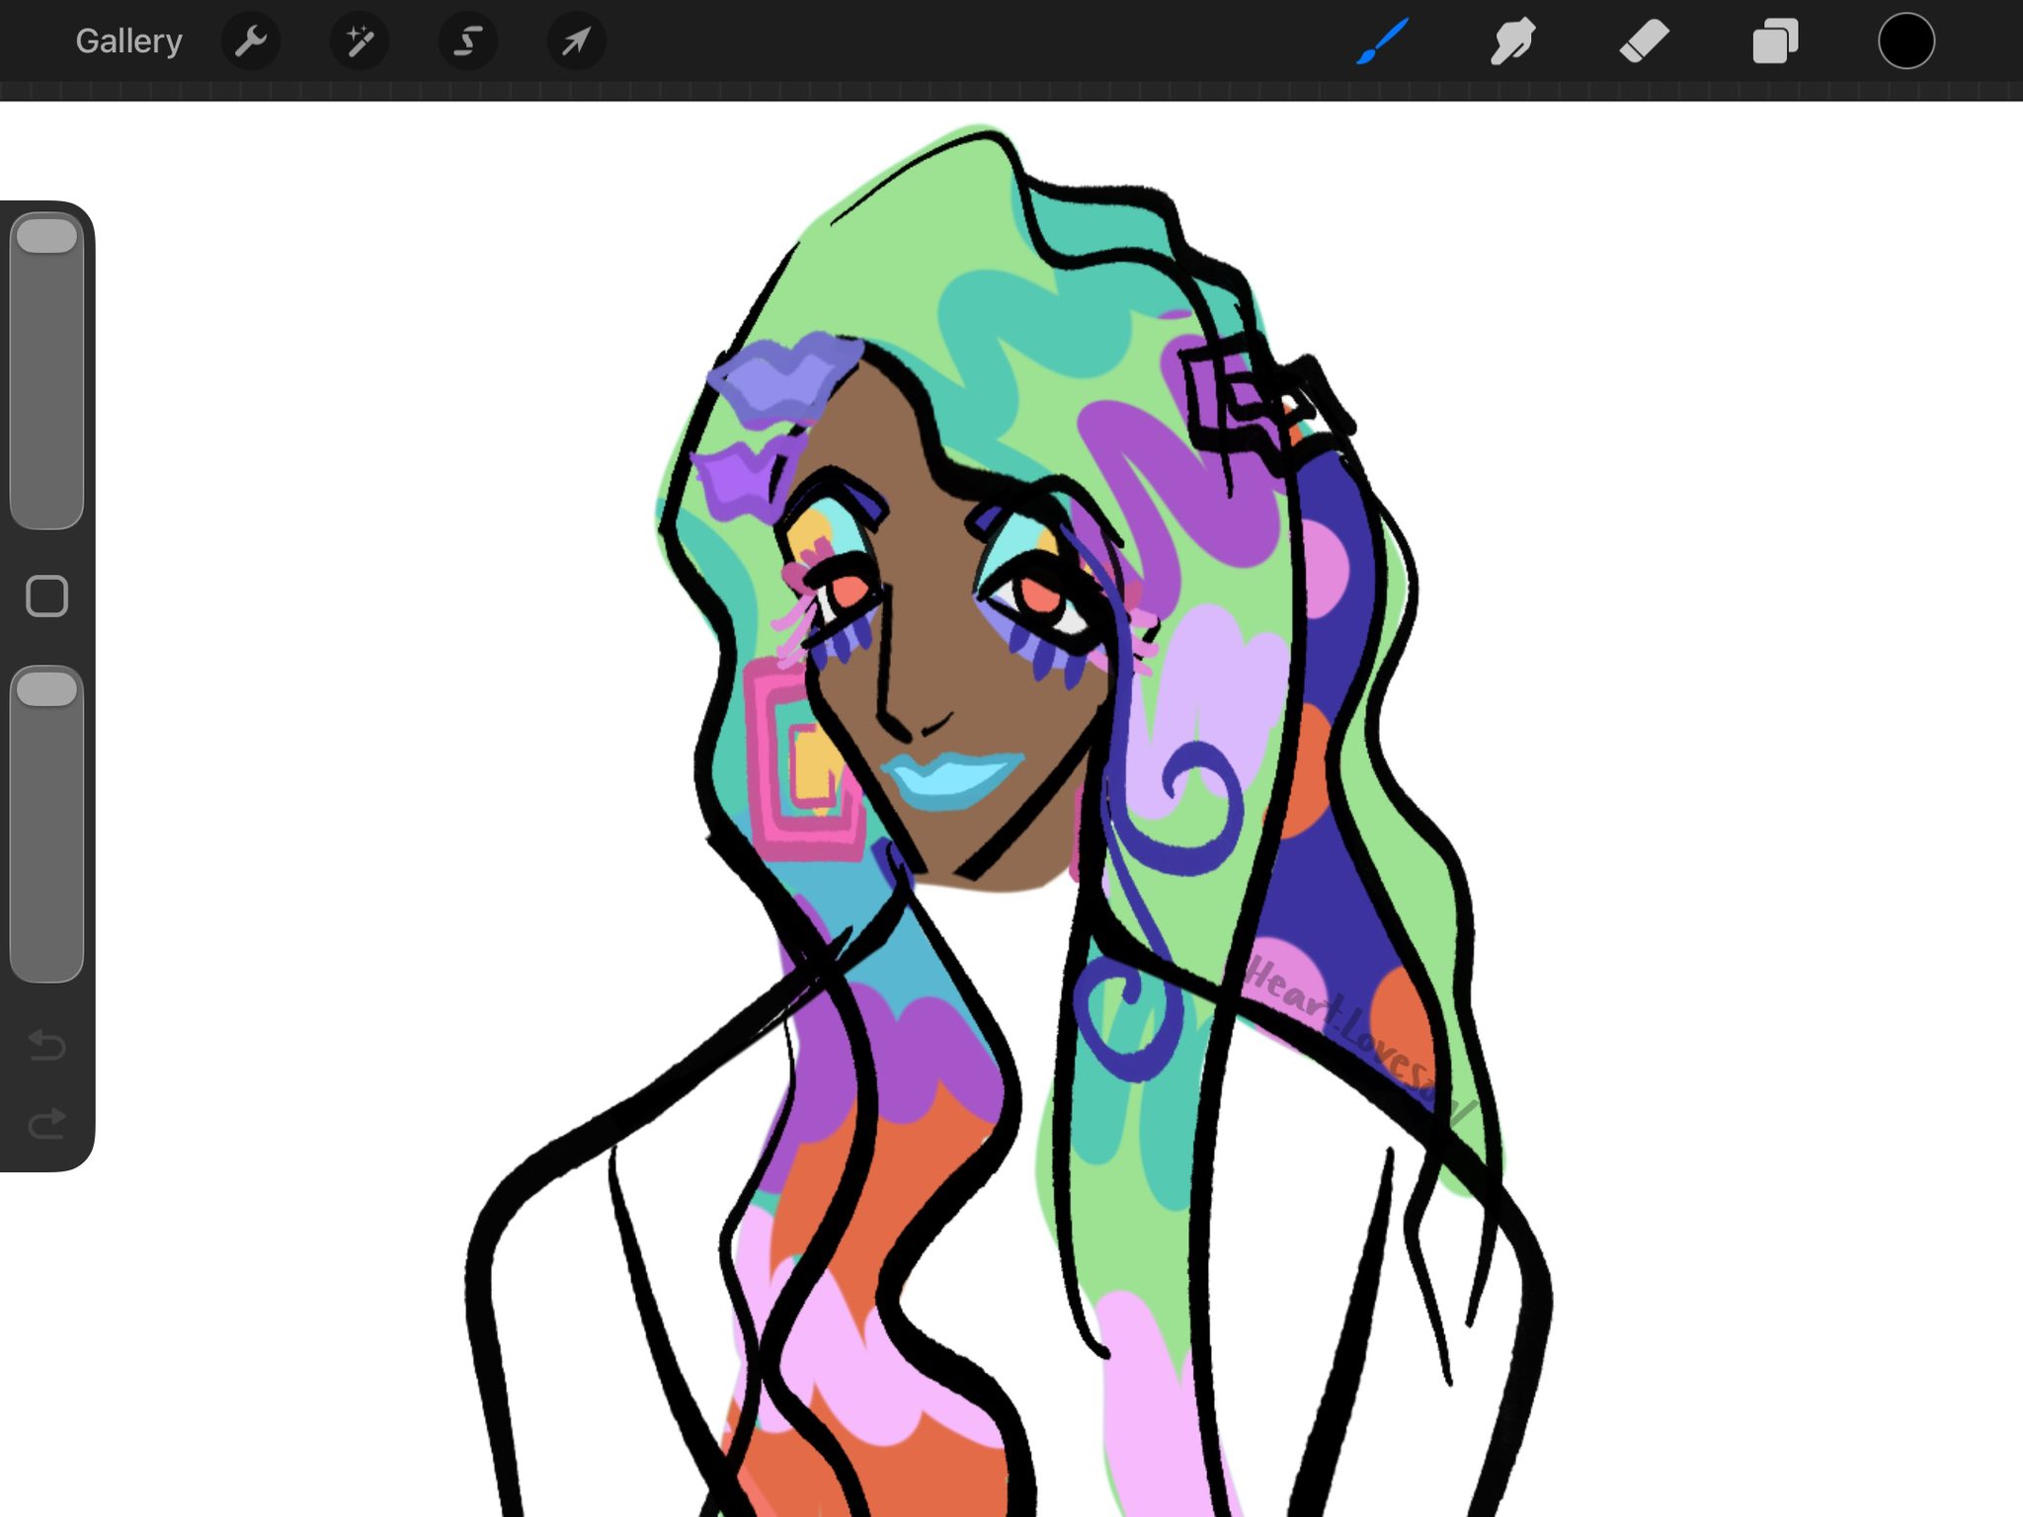Tap the square modify button in sidebar
The height and width of the screenshot is (1517, 2023).
46,597
